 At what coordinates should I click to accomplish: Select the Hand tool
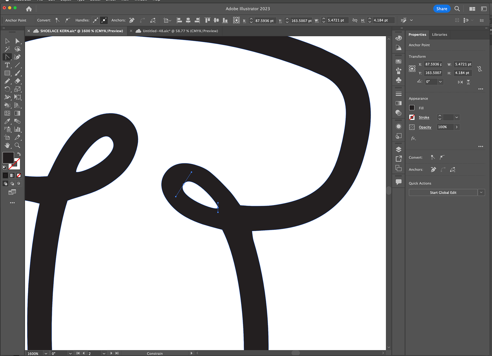(x=7, y=145)
